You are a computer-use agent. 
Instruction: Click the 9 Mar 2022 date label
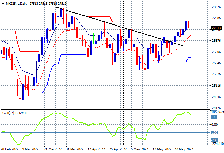pos(30,149)
